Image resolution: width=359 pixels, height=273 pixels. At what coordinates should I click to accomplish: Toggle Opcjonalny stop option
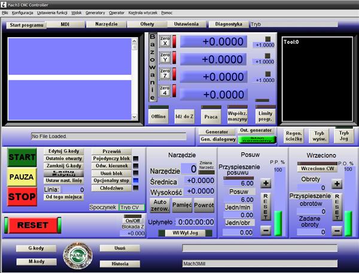111,180
